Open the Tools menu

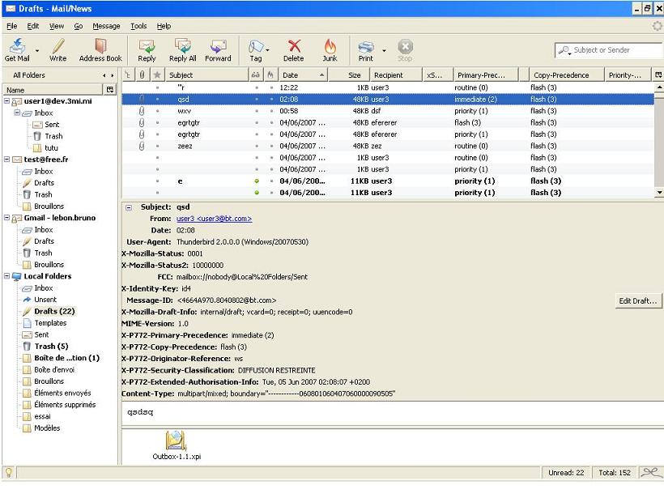pos(139,25)
